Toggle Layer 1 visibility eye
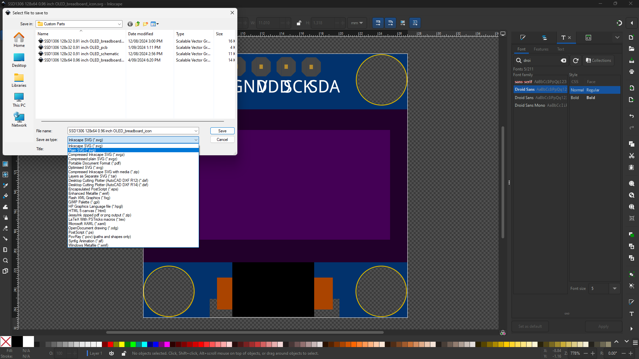The height and width of the screenshot is (359, 639). coord(111,353)
